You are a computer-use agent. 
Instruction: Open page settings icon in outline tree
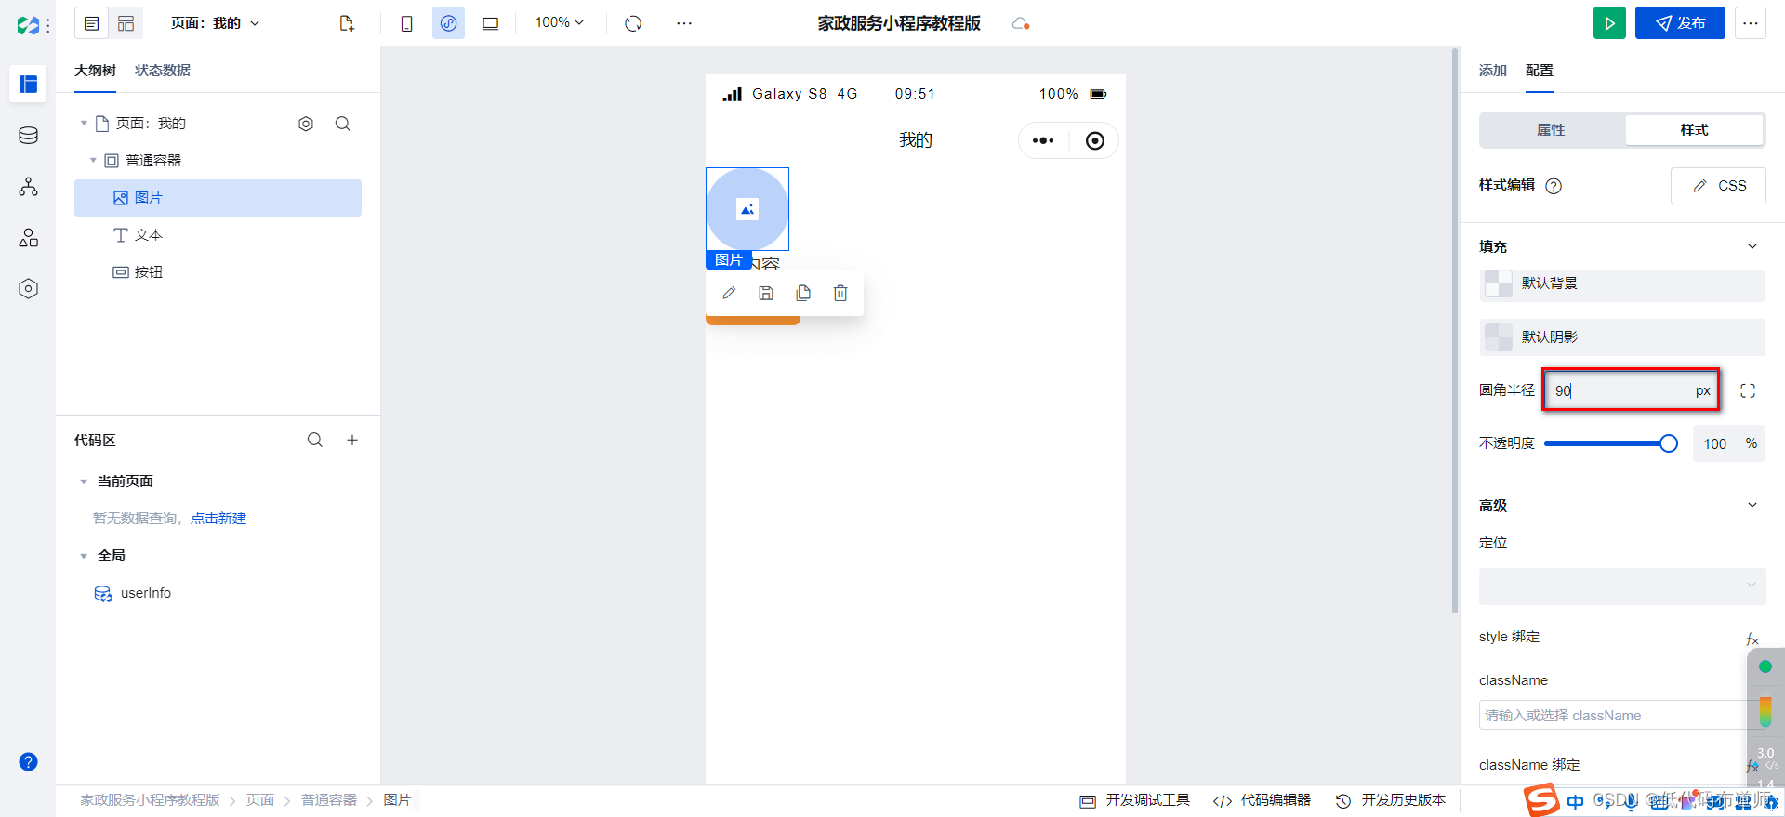[x=306, y=124]
